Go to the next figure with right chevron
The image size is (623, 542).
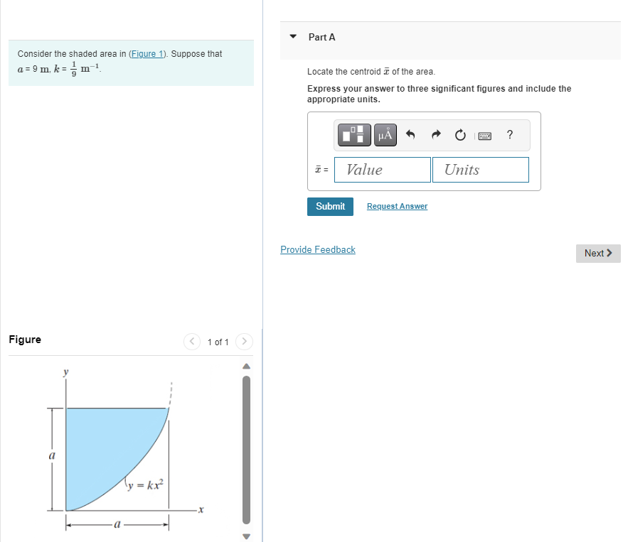pyautogui.click(x=243, y=342)
